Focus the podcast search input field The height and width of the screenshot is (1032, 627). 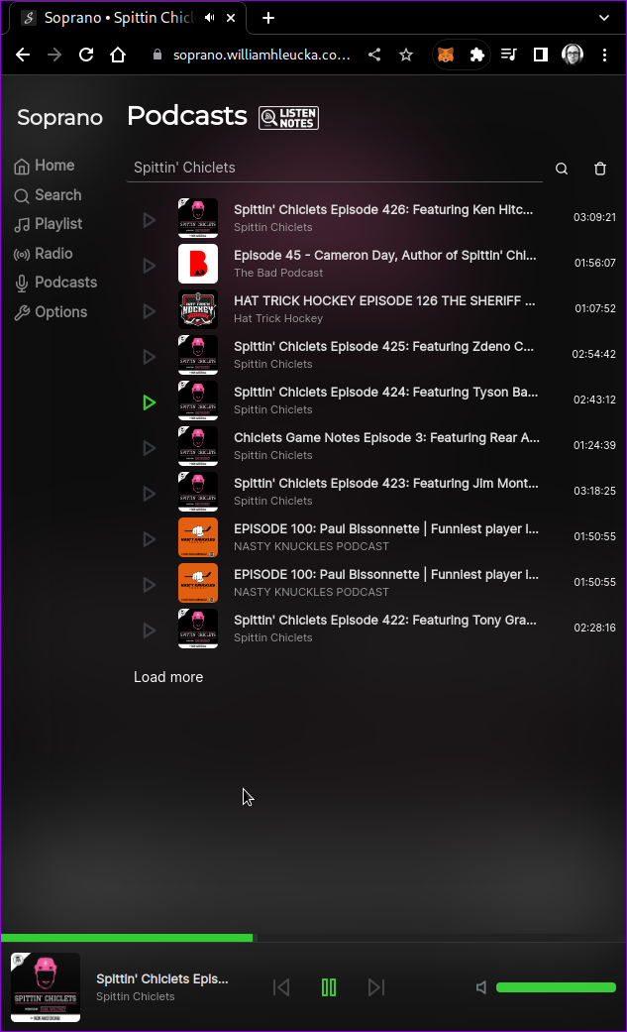tap(334, 168)
